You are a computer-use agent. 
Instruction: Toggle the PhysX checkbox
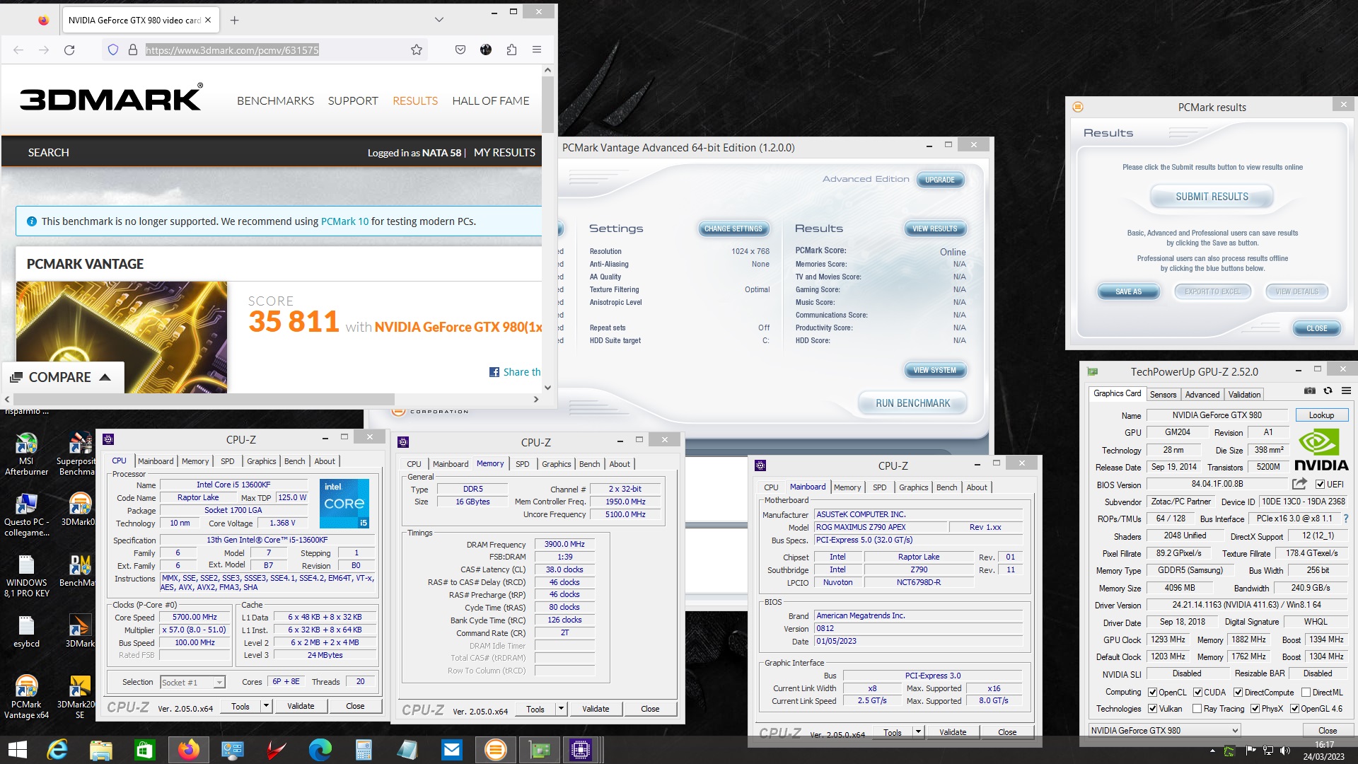point(1255,709)
